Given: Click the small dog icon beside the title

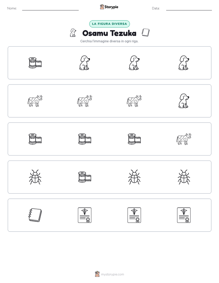Looking at the screenshot, I should pos(73,33).
